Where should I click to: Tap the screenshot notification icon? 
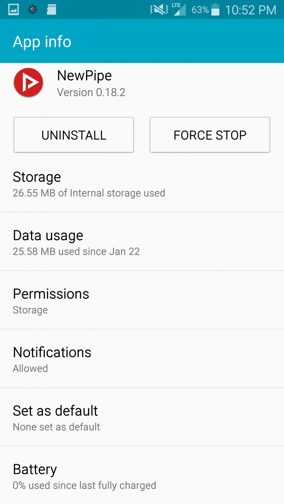pyautogui.click(x=13, y=10)
